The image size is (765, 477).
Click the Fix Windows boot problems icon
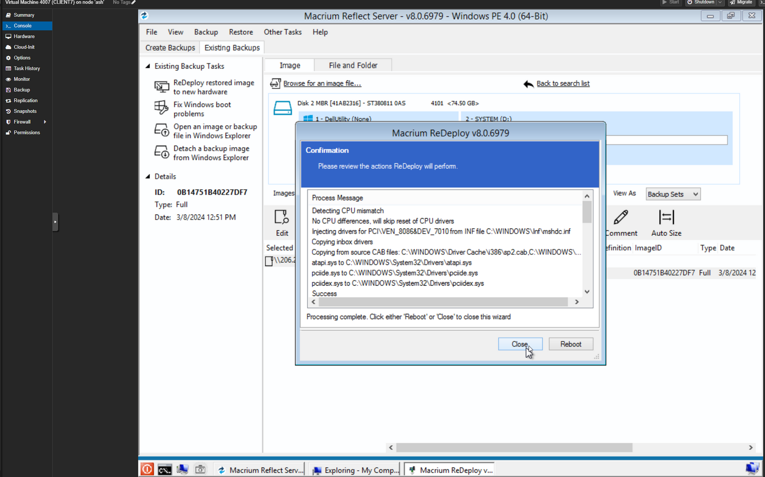click(x=162, y=108)
